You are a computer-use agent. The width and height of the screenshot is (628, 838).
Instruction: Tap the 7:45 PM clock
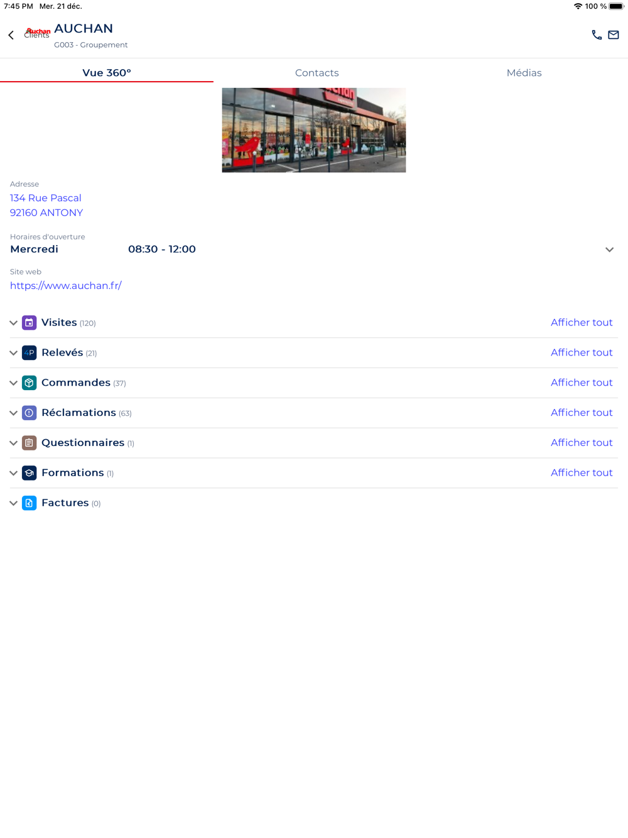click(18, 6)
